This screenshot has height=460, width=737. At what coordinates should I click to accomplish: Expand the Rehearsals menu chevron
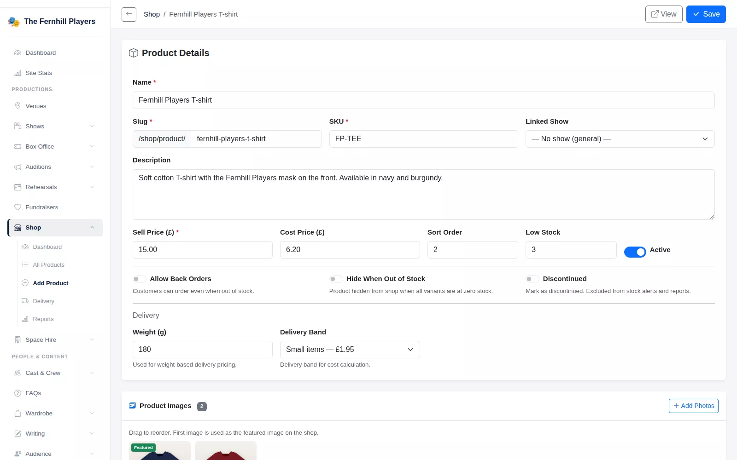(x=92, y=187)
